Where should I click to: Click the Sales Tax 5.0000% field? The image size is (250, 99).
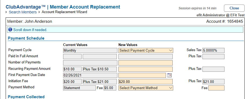213,50
